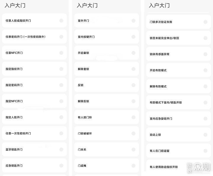Click the text 开启布防模式

158,70
